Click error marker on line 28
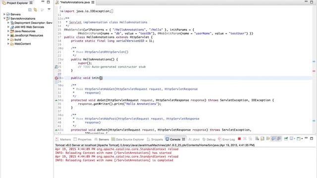Image resolution: width=317 pixels, height=178 pixels. [x=56, y=78]
